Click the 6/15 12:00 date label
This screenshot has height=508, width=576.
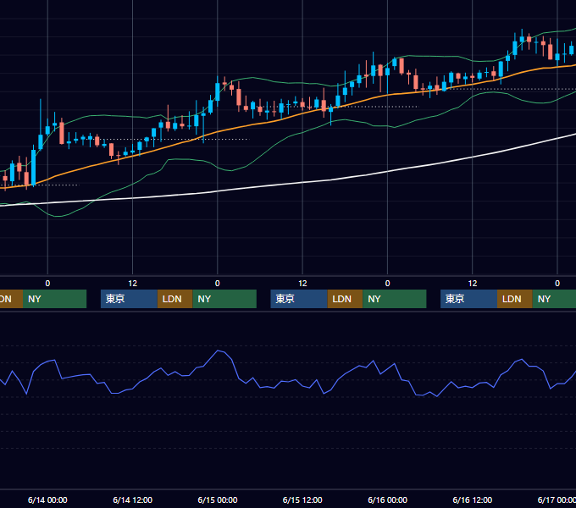click(x=302, y=500)
